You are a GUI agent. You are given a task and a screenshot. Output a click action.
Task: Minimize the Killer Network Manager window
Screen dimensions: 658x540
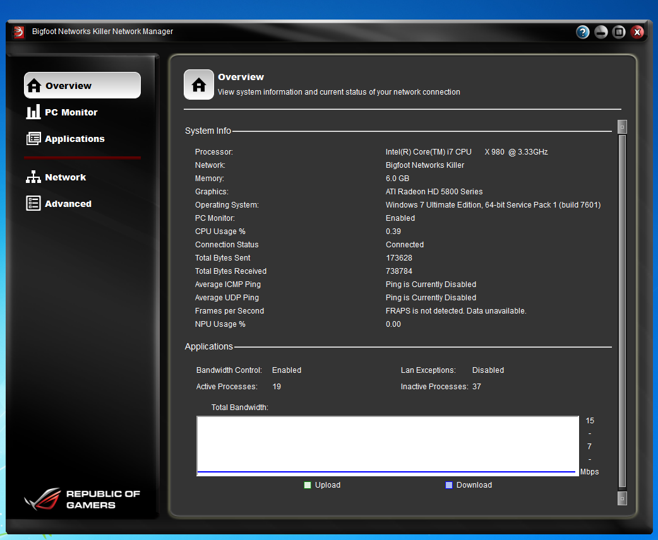click(x=601, y=32)
